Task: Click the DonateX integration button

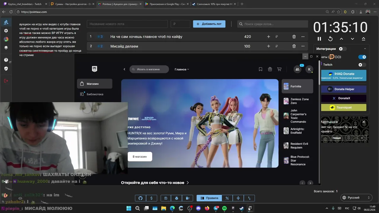Action: pyautogui.click(x=343, y=98)
